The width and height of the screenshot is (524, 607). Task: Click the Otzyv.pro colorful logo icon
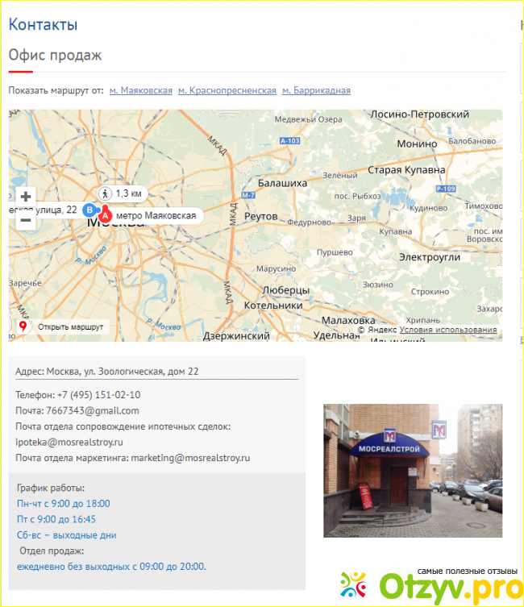(x=353, y=584)
